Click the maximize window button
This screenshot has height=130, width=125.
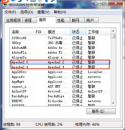pyautogui.click(x=104, y=3)
